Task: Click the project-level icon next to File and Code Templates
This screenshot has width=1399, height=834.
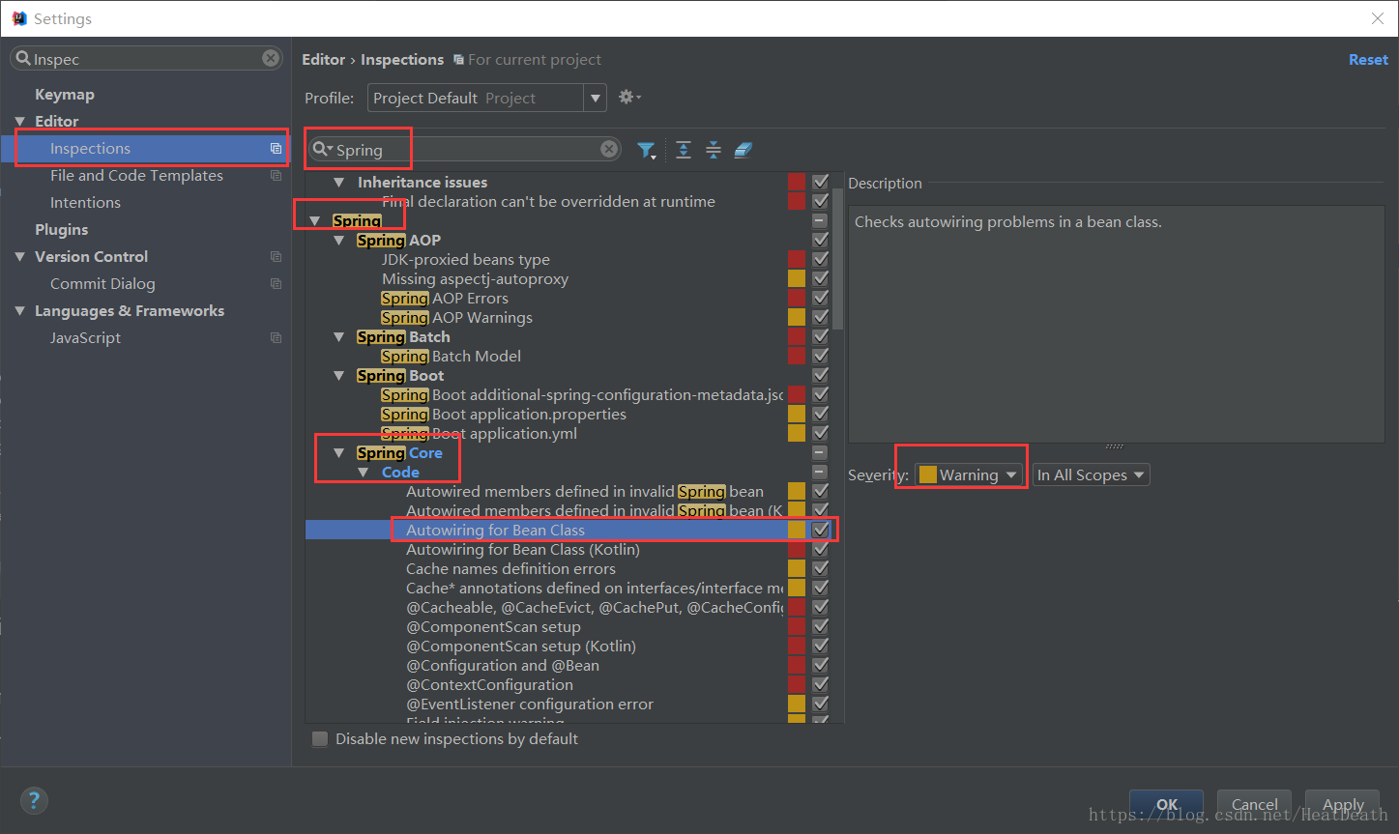Action: pyautogui.click(x=276, y=176)
